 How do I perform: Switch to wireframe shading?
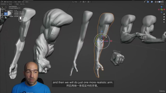pyautogui.click(x=158, y=2)
